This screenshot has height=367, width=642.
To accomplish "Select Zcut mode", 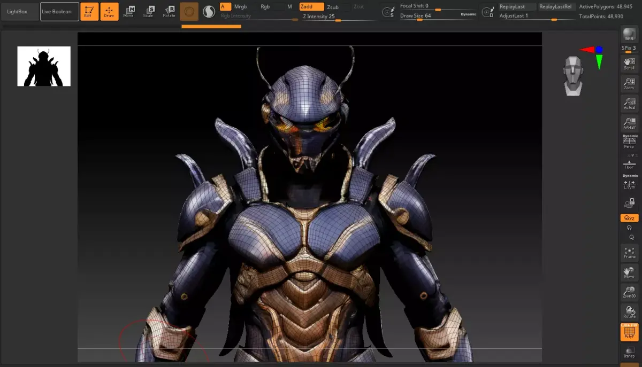I will pos(359,7).
